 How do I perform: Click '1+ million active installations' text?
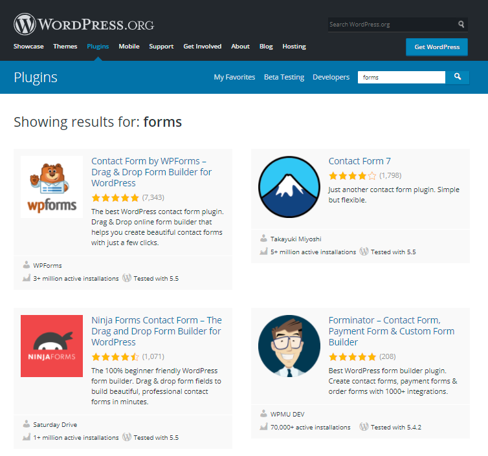76,438
